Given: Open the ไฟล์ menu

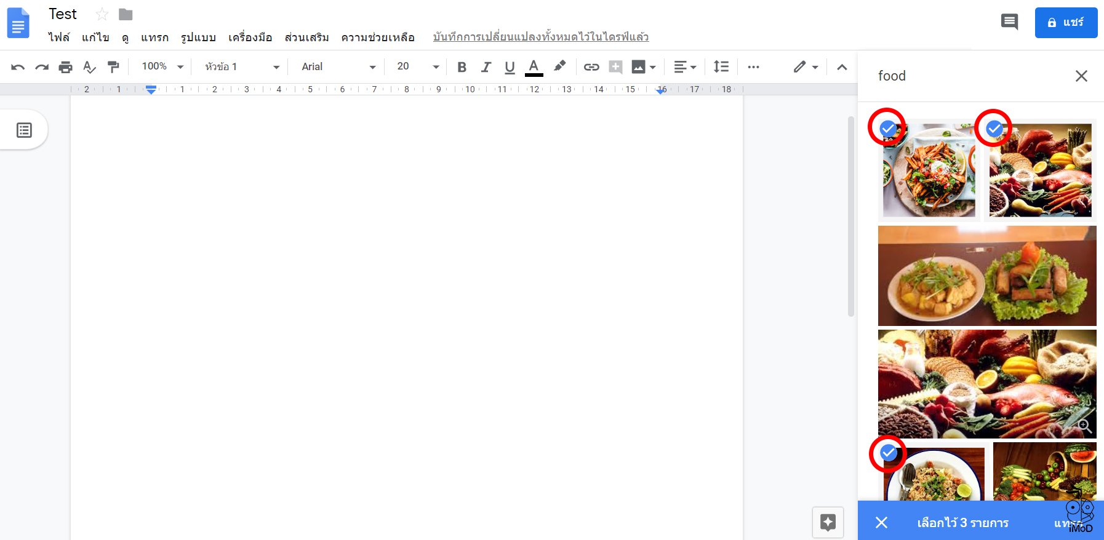Looking at the screenshot, I should 59,38.
